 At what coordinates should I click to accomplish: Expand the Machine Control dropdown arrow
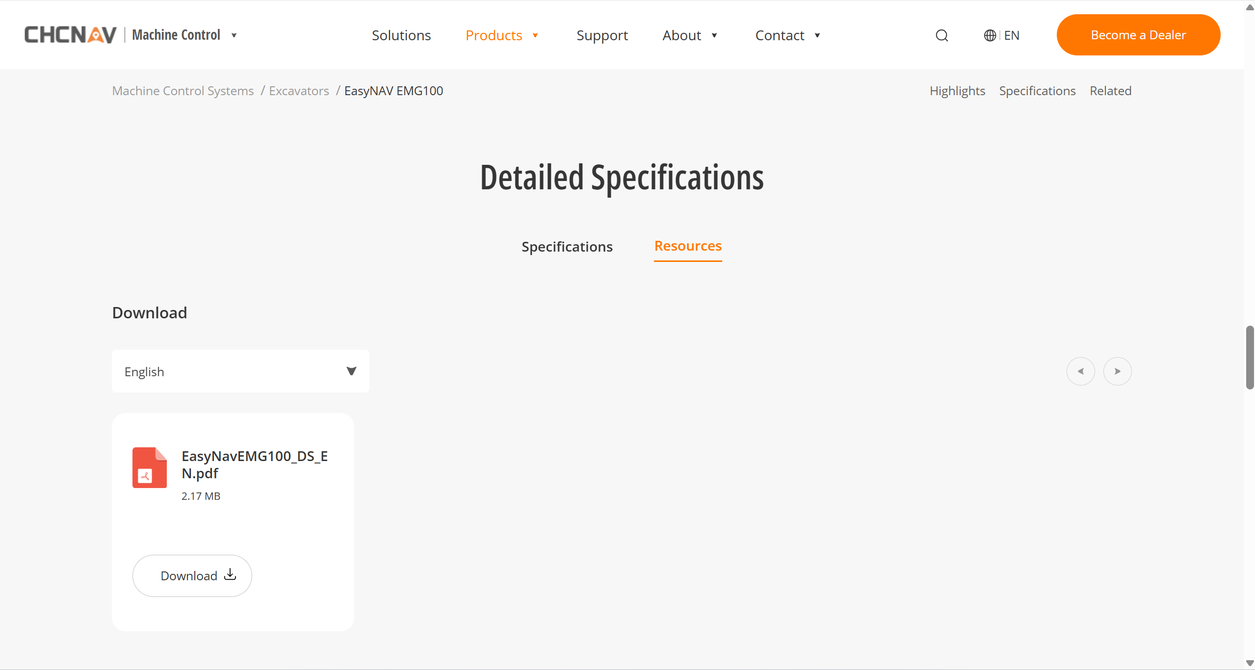tap(234, 35)
